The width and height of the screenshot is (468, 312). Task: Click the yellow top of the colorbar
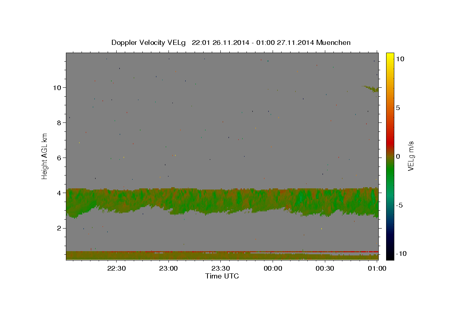tap(390, 57)
